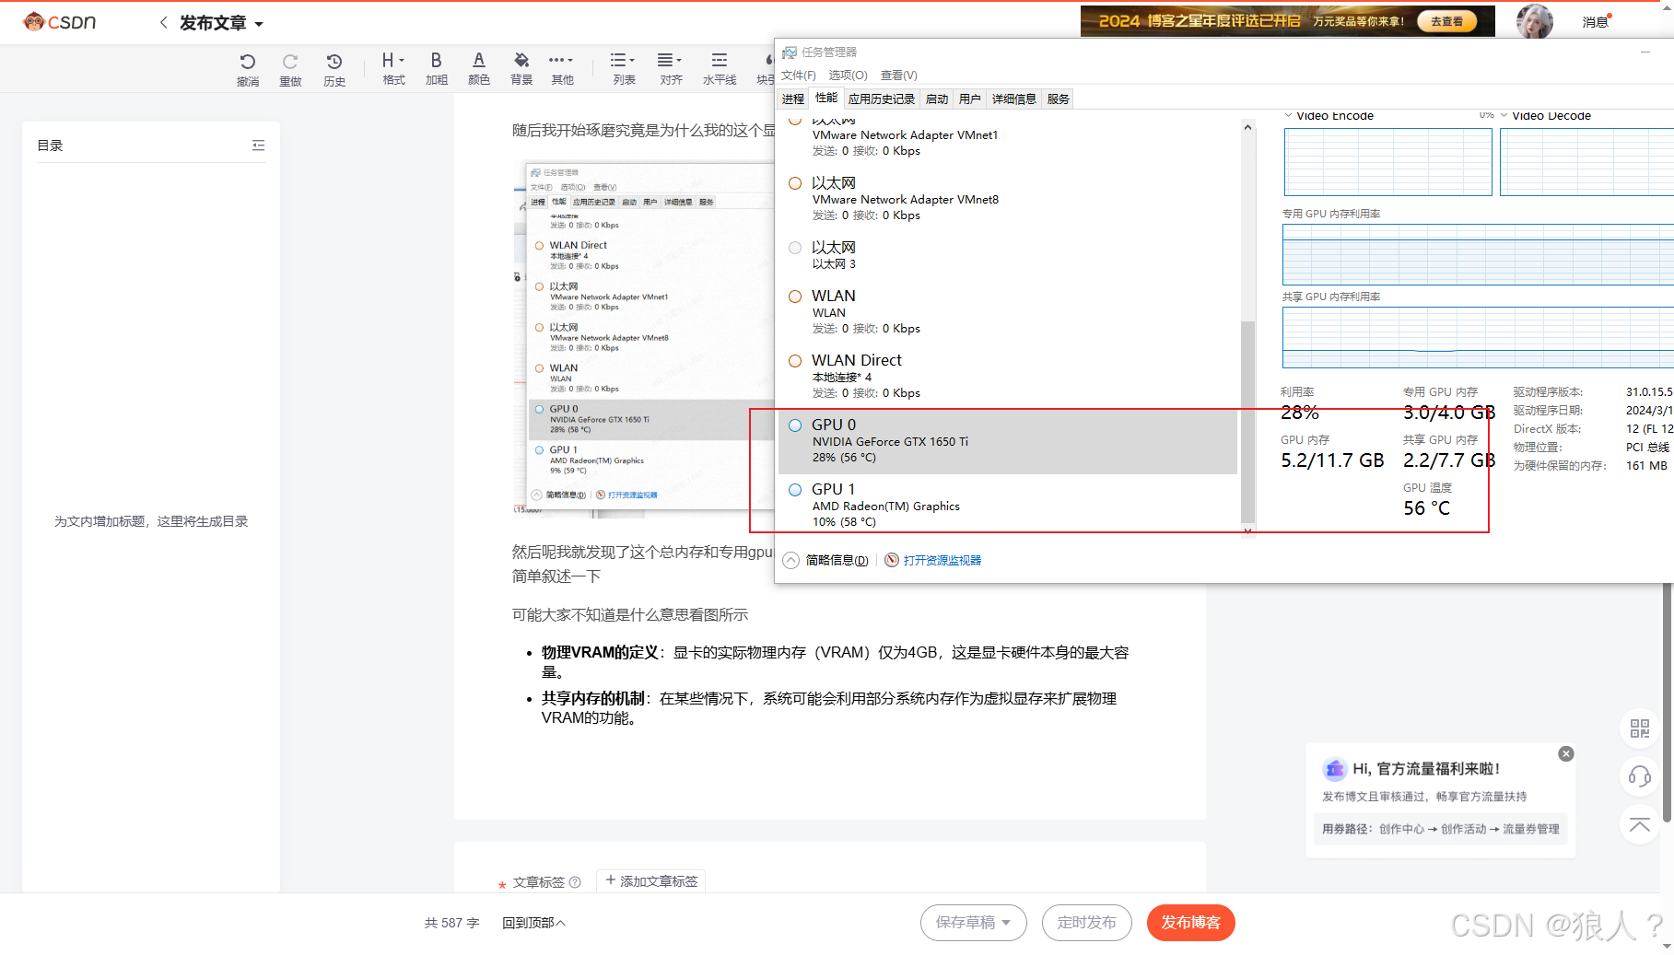
Task: Open the customer service headset icon
Action: coord(1639,776)
